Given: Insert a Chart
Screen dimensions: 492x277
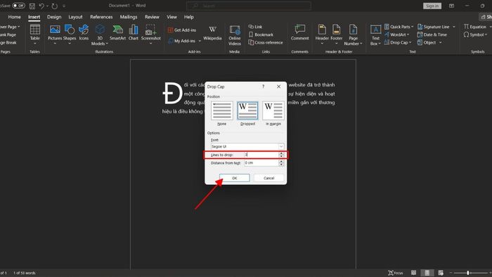Looking at the screenshot, I should [x=134, y=33].
